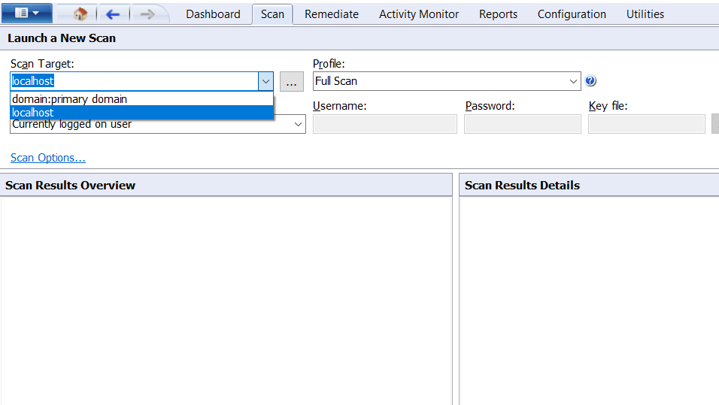719x405 pixels.
Task: Choose 'localhost' in the dropdown list
Action: click(x=141, y=112)
